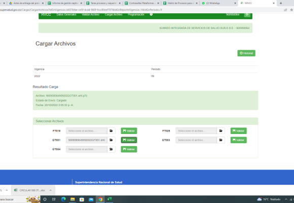Click Validar button for GT001

[x=129, y=140]
